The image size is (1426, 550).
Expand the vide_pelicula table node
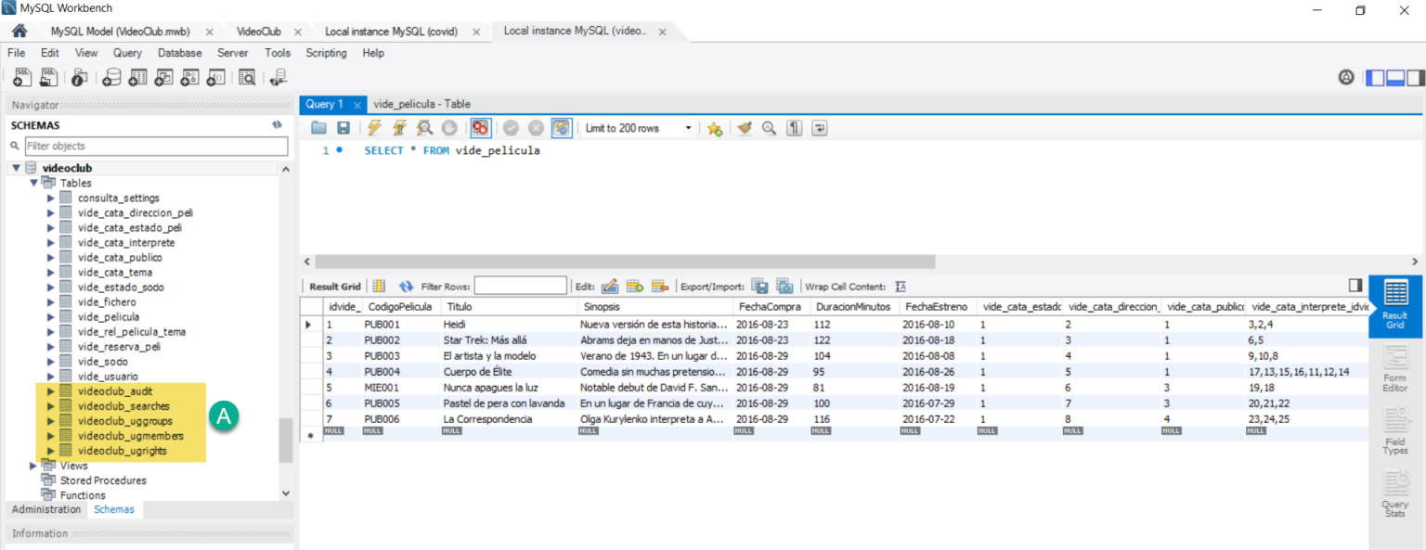point(51,317)
